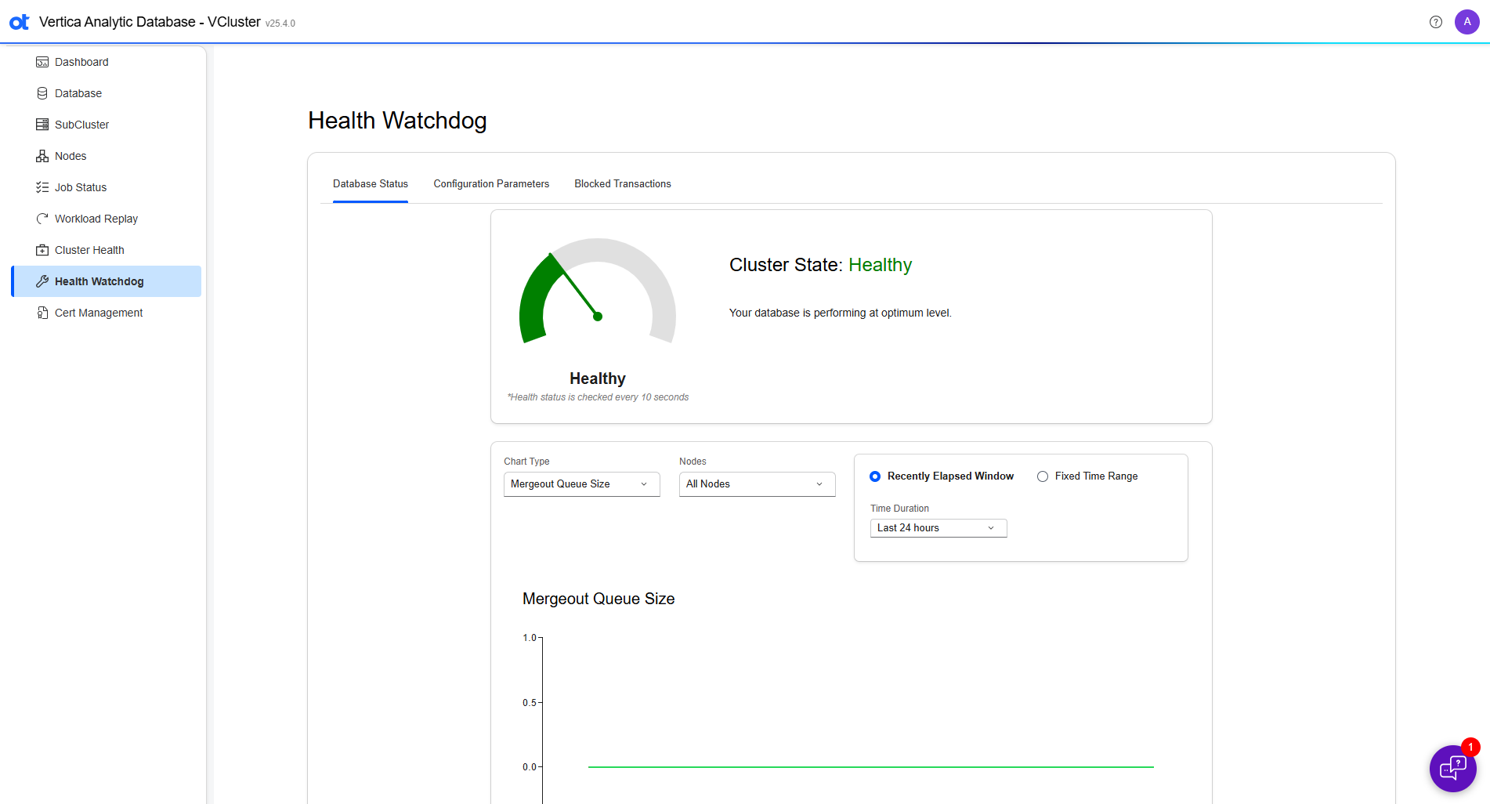Click the Dashboard icon in sidebar
Image resolution: width=1490 pixels, height=804 pixels.
pos(42,62)
